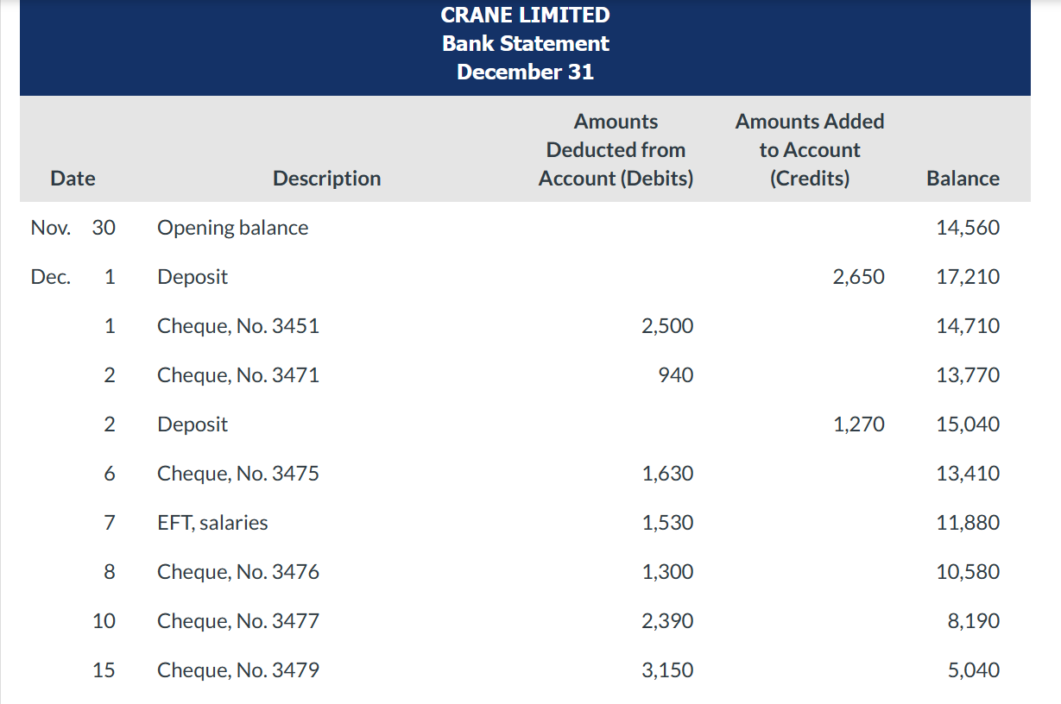Click the Date column header
Image resolution: width=1061 pixels, height=704 pixels.
pos(73,179)
